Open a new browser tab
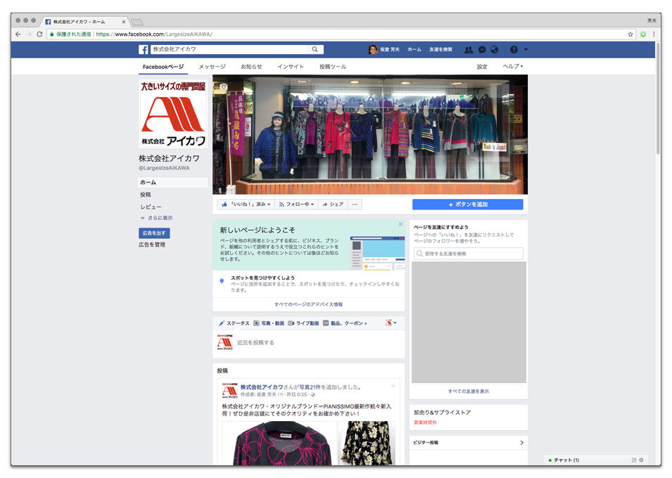Screen dimensions: 672x478 click(x=137, y=22)
